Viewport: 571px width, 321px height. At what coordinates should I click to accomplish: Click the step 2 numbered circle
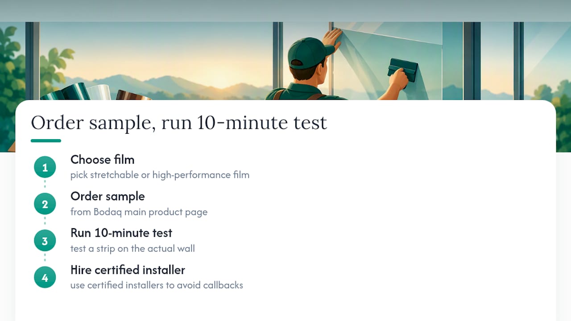[45, 204]
